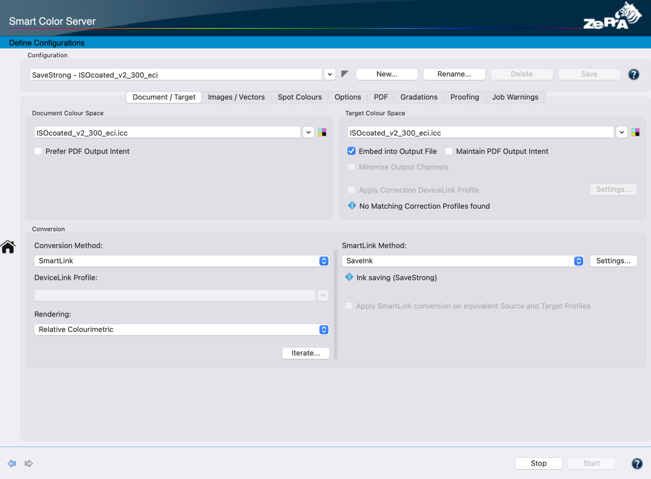
Task: Enable Maintain PDF Output Intent
Action: (449, 151)
